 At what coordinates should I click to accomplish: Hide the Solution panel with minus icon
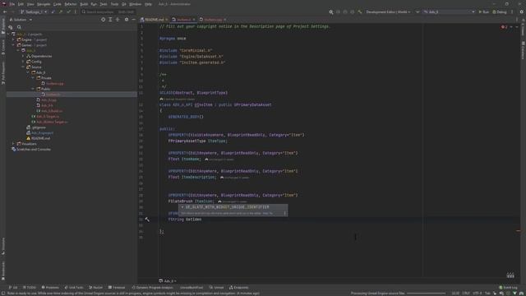133,20
